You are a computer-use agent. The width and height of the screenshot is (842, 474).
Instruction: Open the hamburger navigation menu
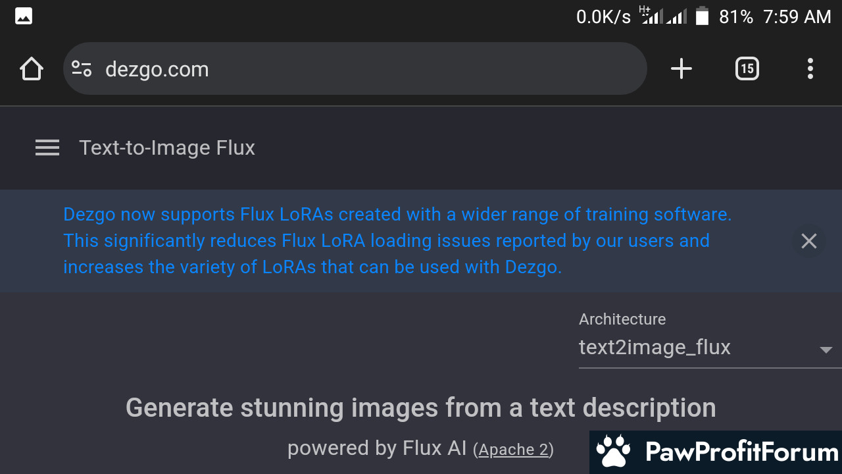47,148
